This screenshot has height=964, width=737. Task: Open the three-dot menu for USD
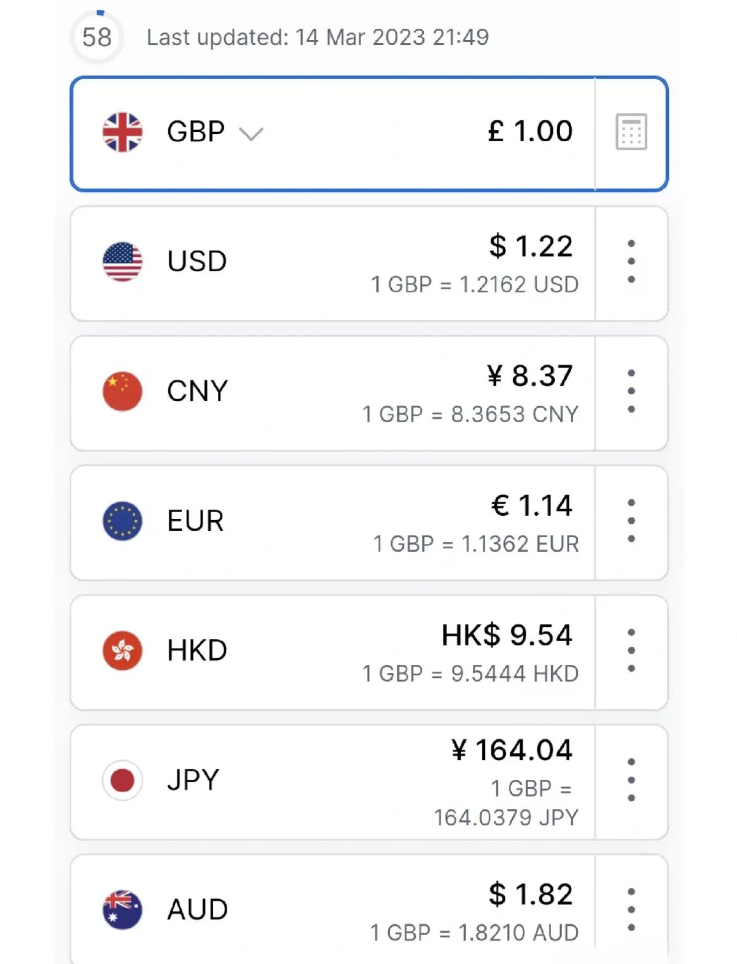(x=631, y=262)
